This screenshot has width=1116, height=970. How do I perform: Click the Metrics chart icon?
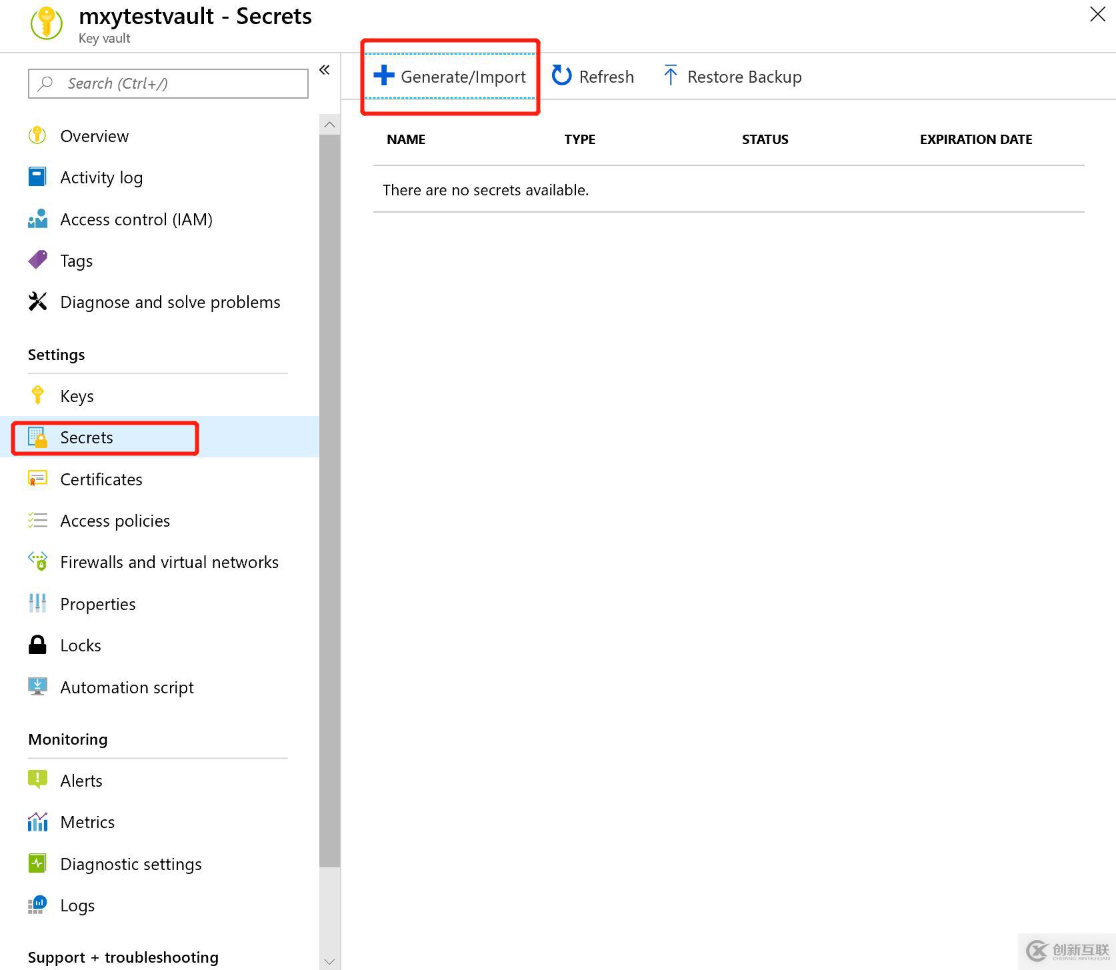click(x=37, y=822)
